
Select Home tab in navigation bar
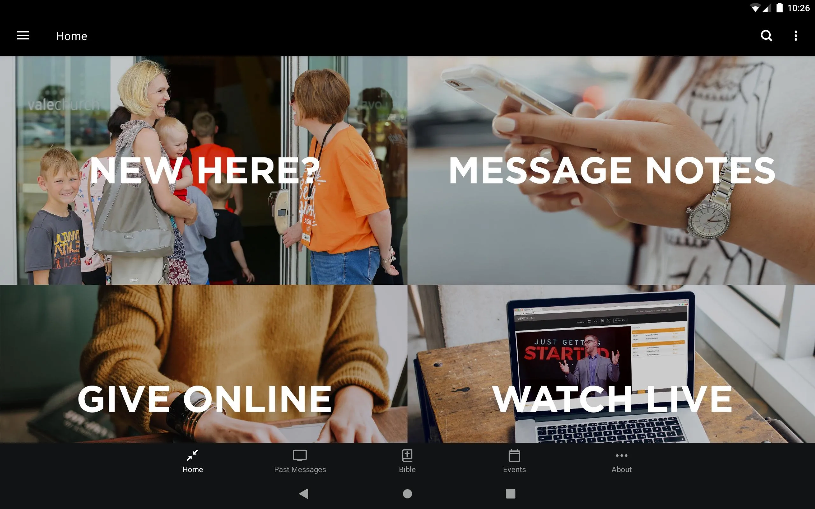[193, 462]
